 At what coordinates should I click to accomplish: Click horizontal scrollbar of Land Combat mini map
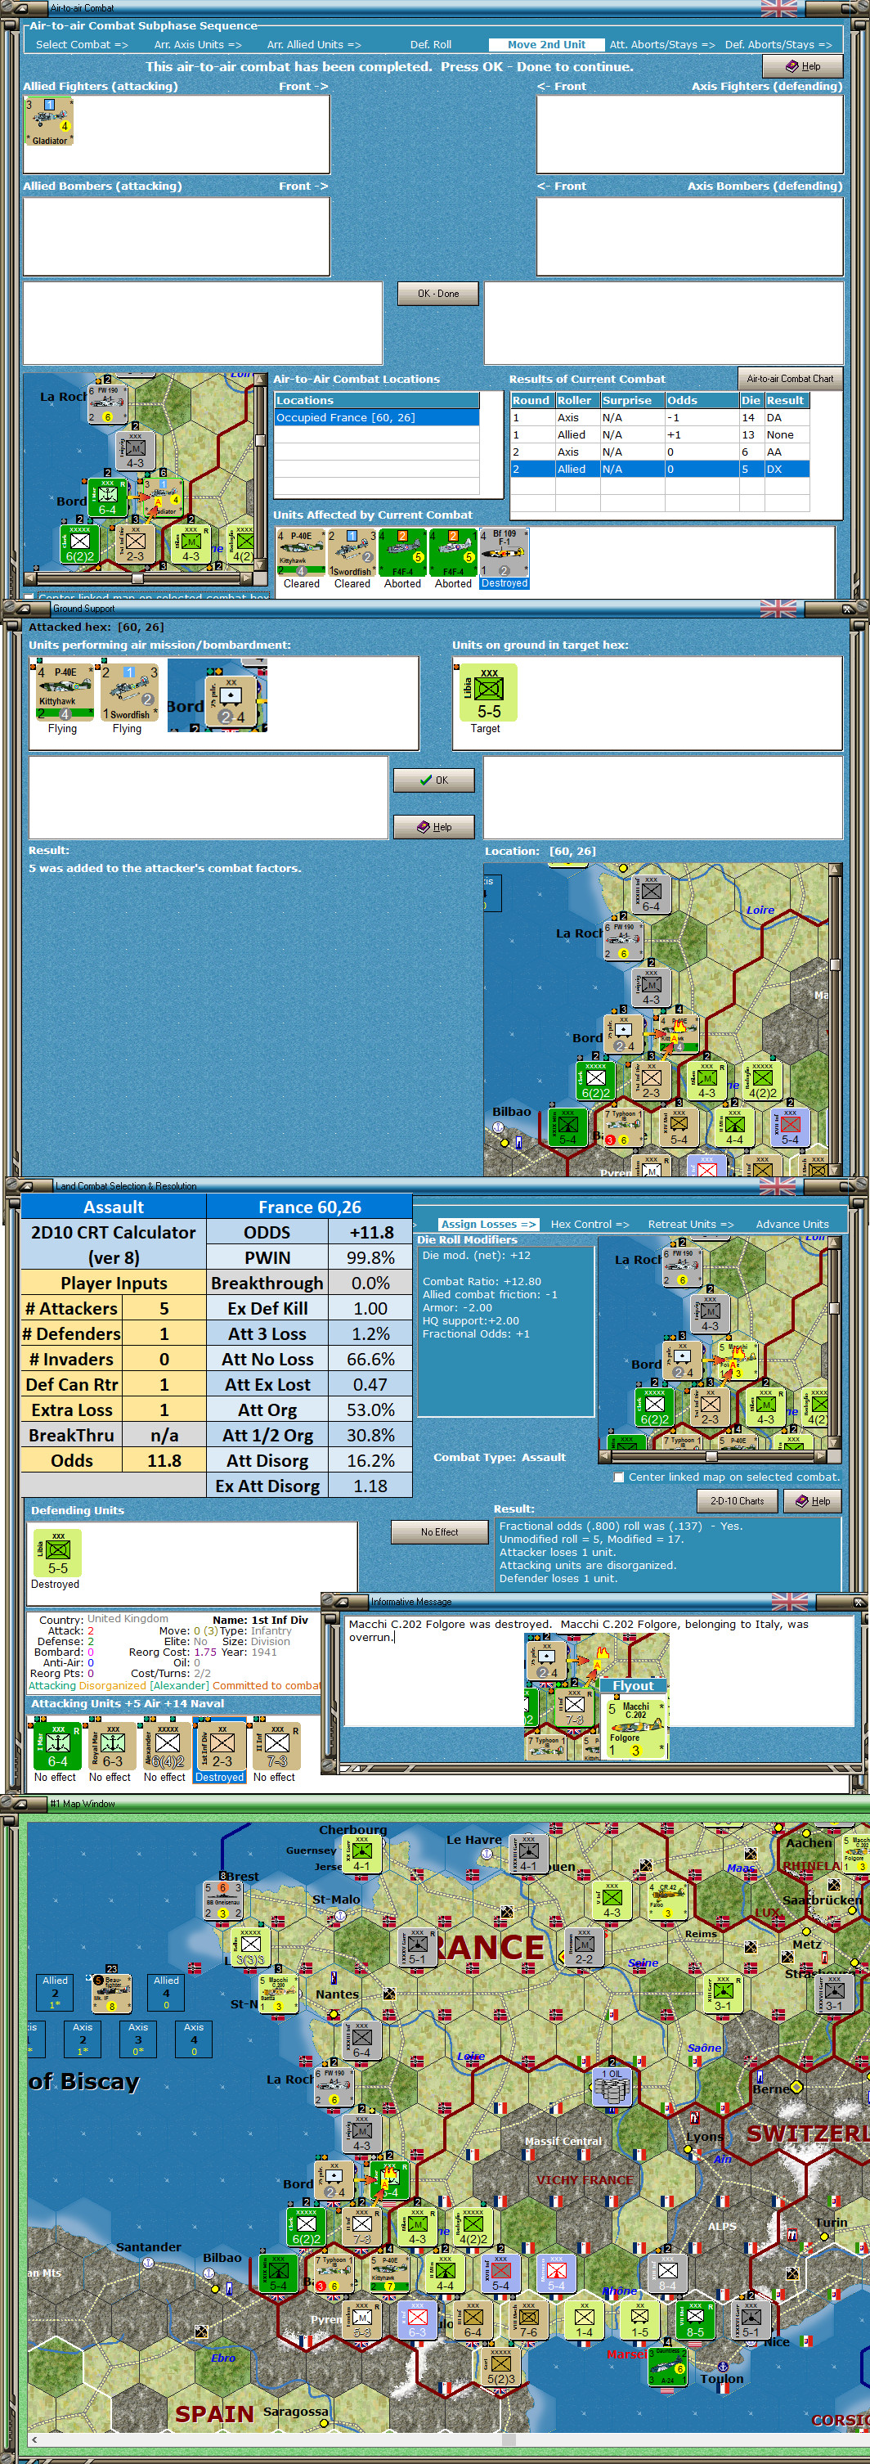coord(712,1457)
